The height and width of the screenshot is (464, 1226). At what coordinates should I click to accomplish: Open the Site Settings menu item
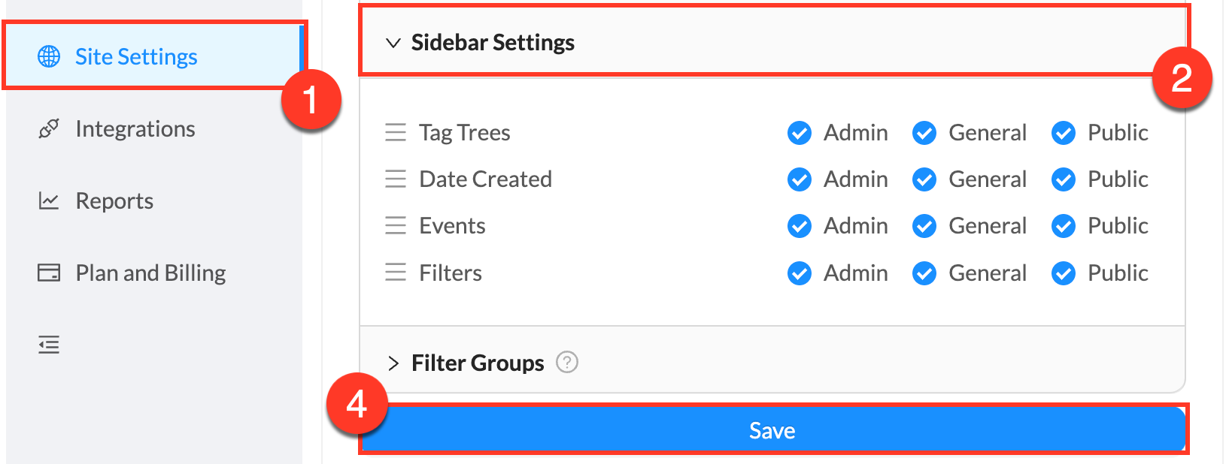coord(135,56)
